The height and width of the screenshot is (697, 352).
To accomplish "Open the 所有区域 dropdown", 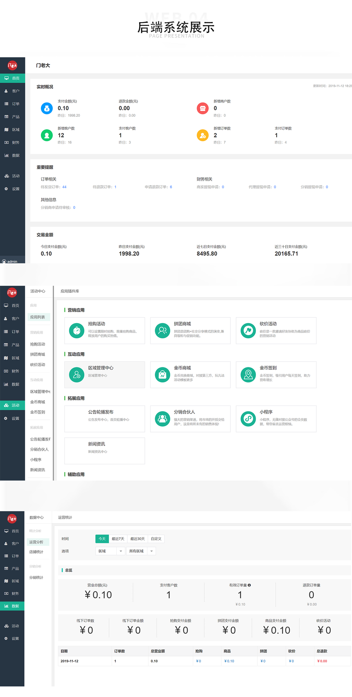I will tap(151, 551).
